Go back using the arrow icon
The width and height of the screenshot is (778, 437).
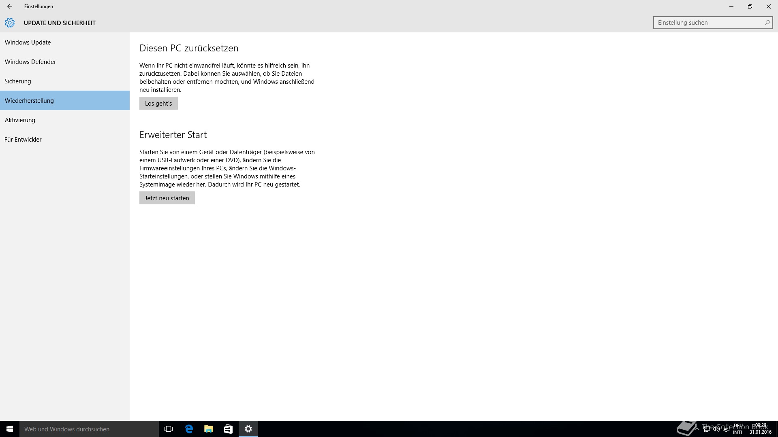click(10, 6)
